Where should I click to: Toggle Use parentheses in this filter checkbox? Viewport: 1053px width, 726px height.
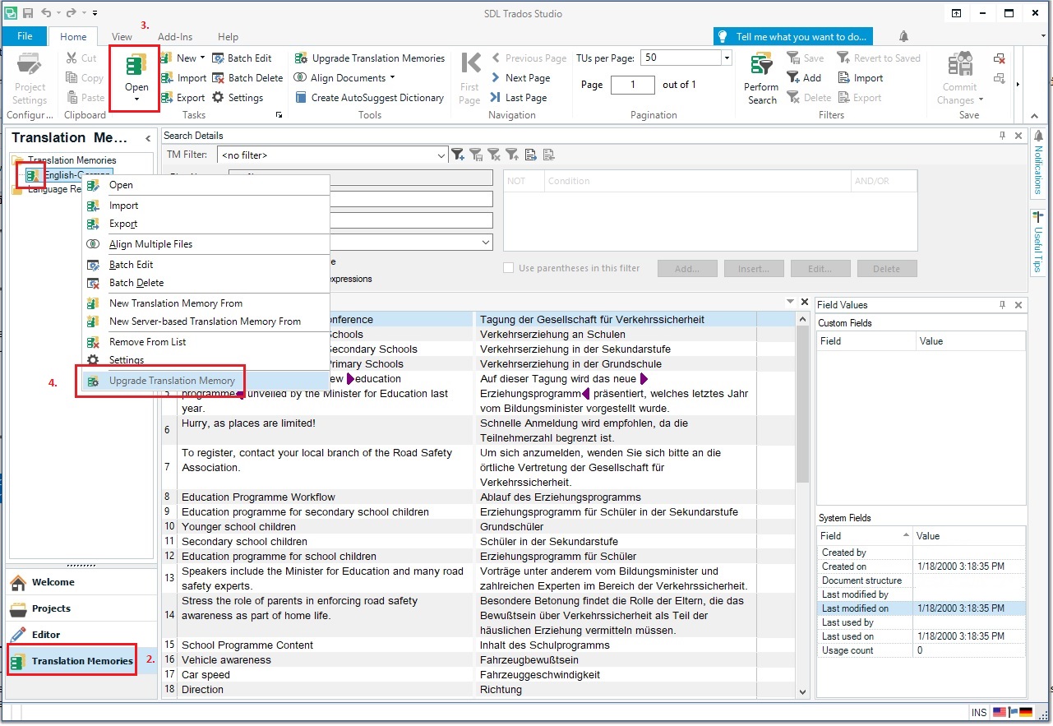coord(509,268)
